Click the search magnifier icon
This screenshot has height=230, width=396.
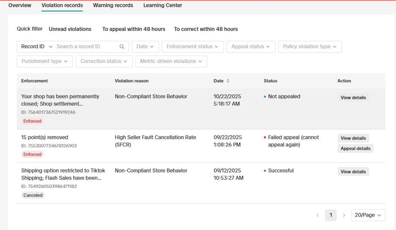click(122, 47)
